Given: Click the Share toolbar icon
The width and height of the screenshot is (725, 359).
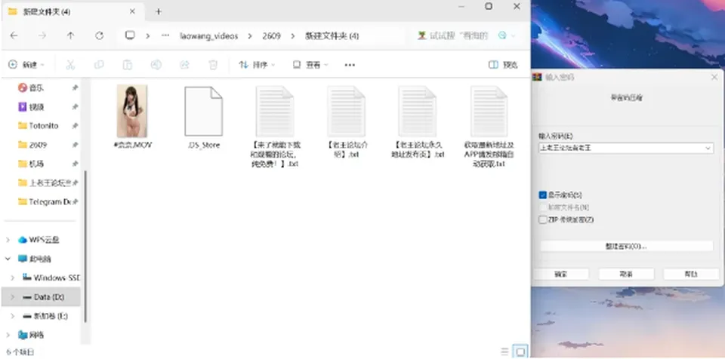Looking at the screenshot, I should 184,65.
